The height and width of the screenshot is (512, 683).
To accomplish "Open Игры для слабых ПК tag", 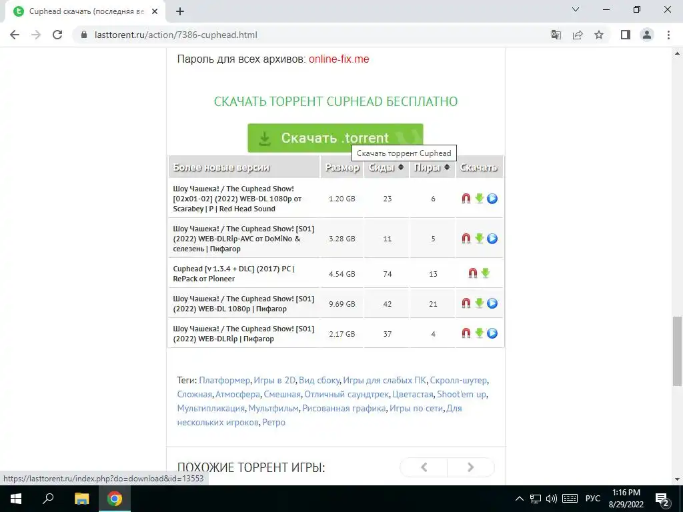I will (385, 380).
